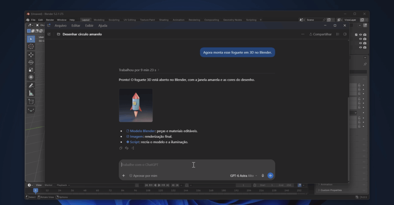Click the task list icon next to Compartilhar

pos(338,34)
